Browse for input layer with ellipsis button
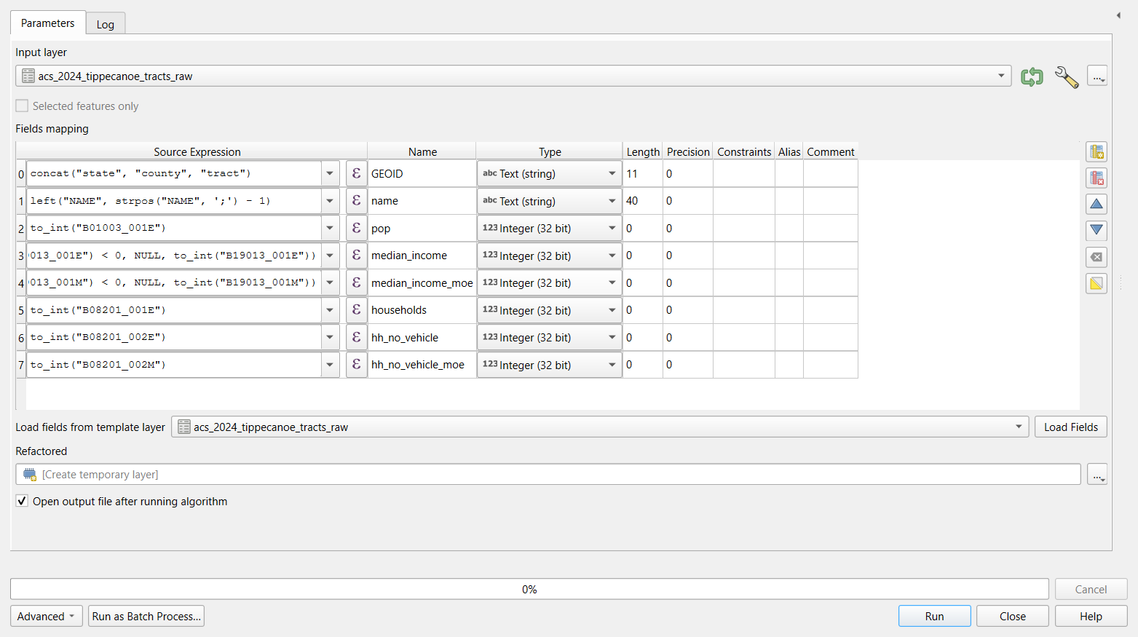Screen dimensions: 1138x637 point(1097,76)
